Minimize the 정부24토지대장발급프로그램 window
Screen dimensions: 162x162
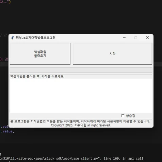pyautogui.click(x=124, y=38)
